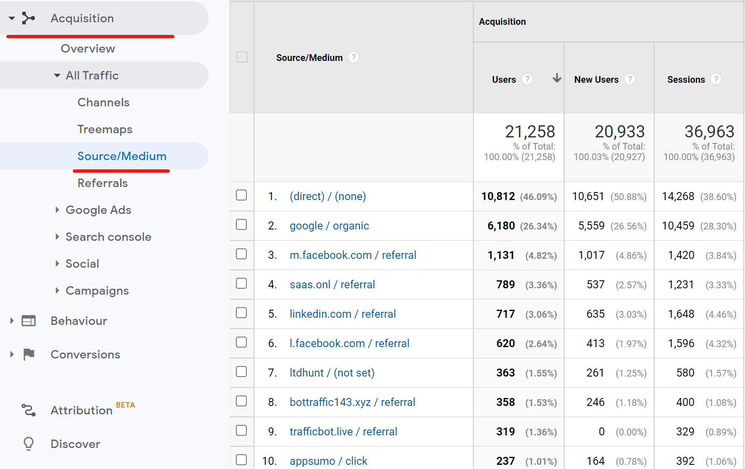Open the Channels report
Image resolution: width=745 pixels, height=469 pixels.
point(103,103)
